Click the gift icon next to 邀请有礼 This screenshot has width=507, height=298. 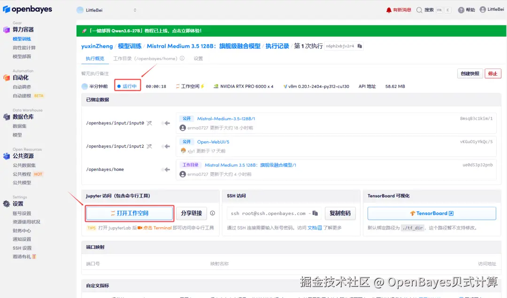click(34, 257)
